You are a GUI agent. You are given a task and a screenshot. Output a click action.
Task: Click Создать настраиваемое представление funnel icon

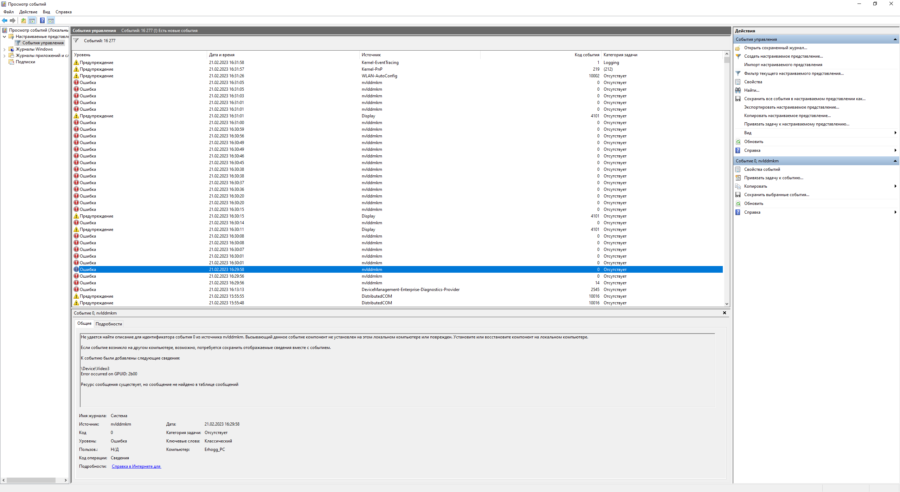click(738, 56)
